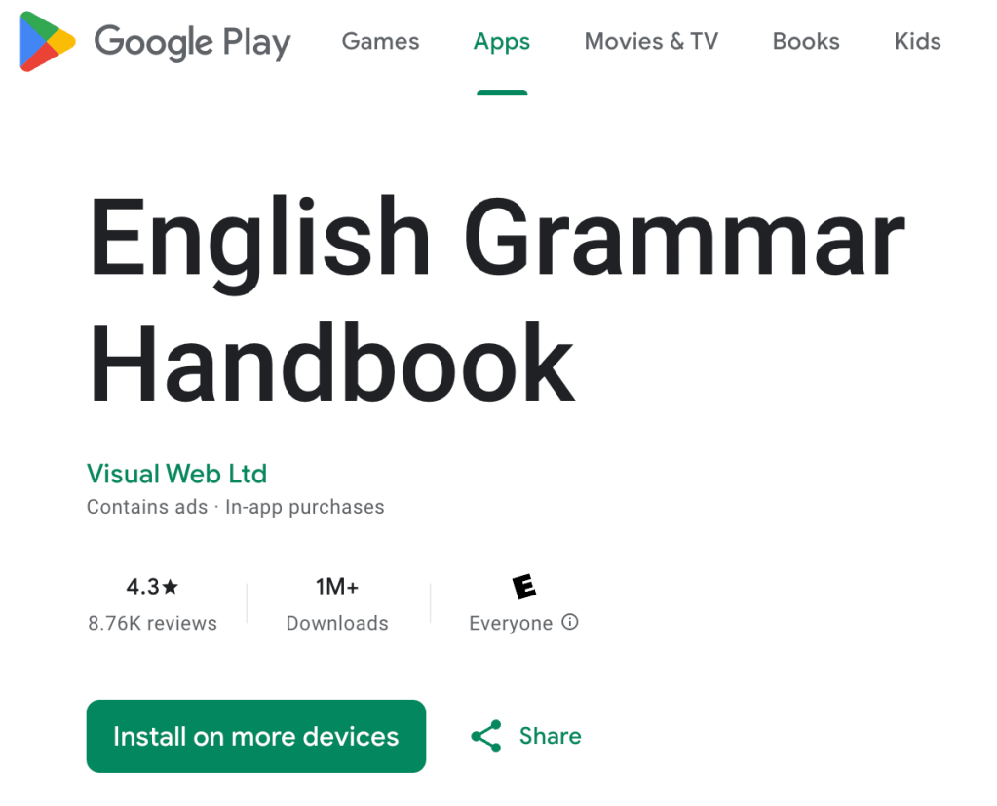Click the 4.3 star rating
This screenshot has height=806, width=997.
(152, 587)
